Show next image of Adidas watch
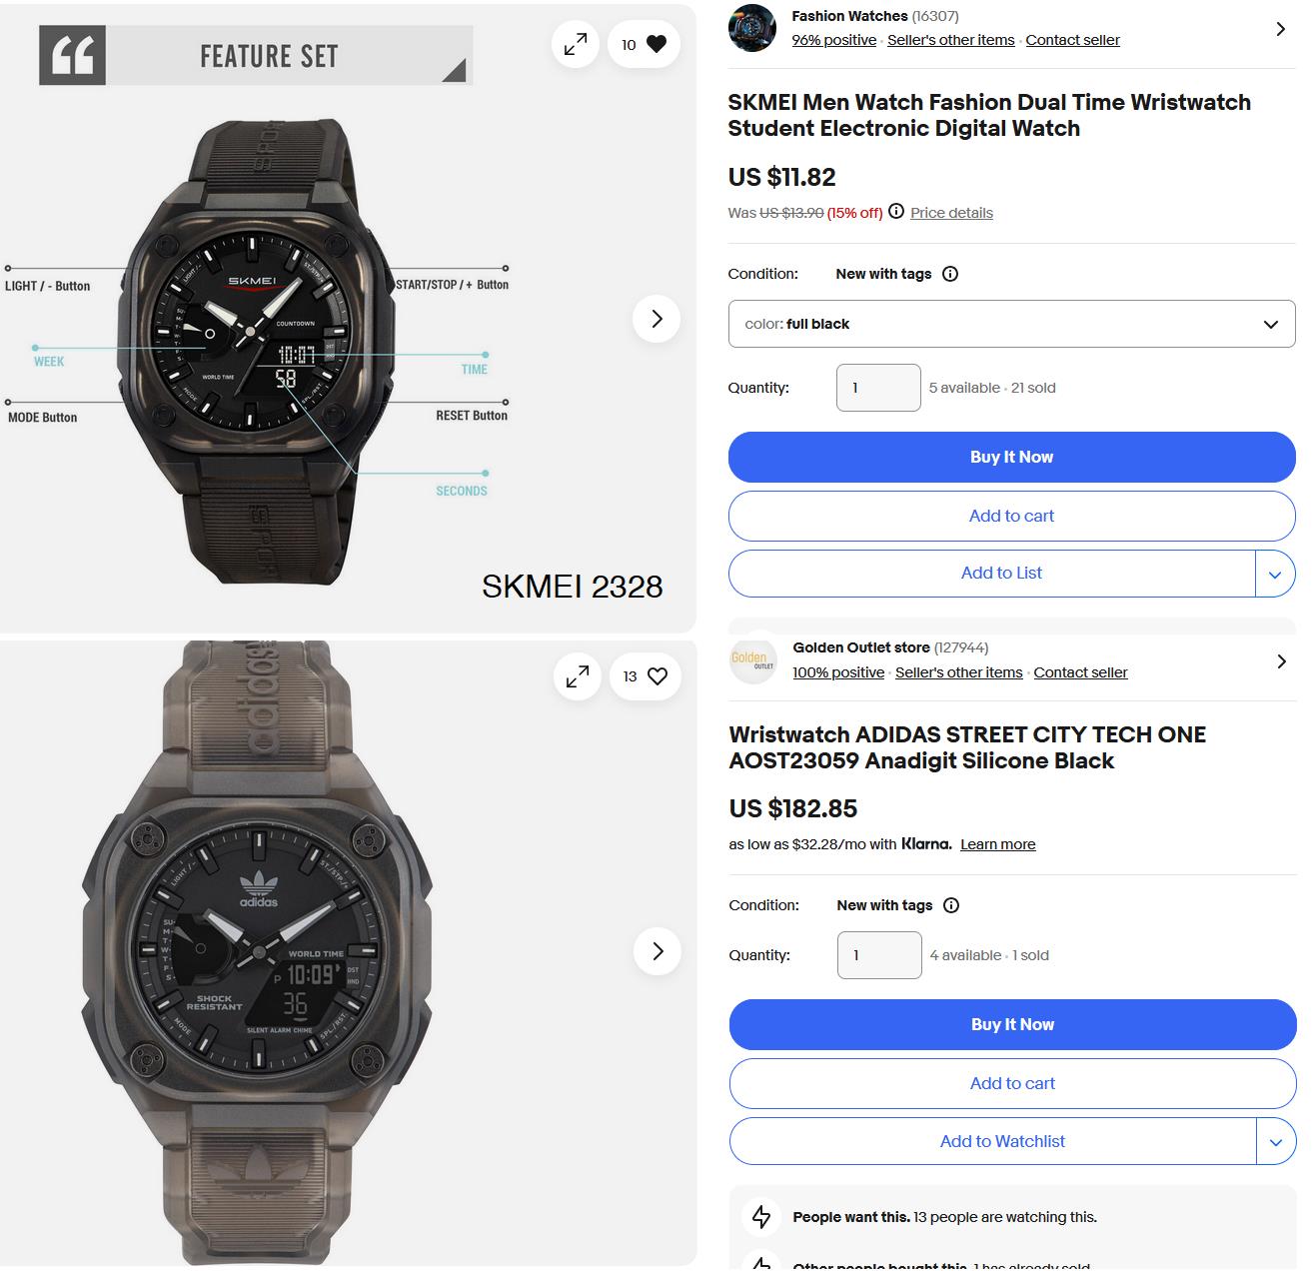 (657, 951)
